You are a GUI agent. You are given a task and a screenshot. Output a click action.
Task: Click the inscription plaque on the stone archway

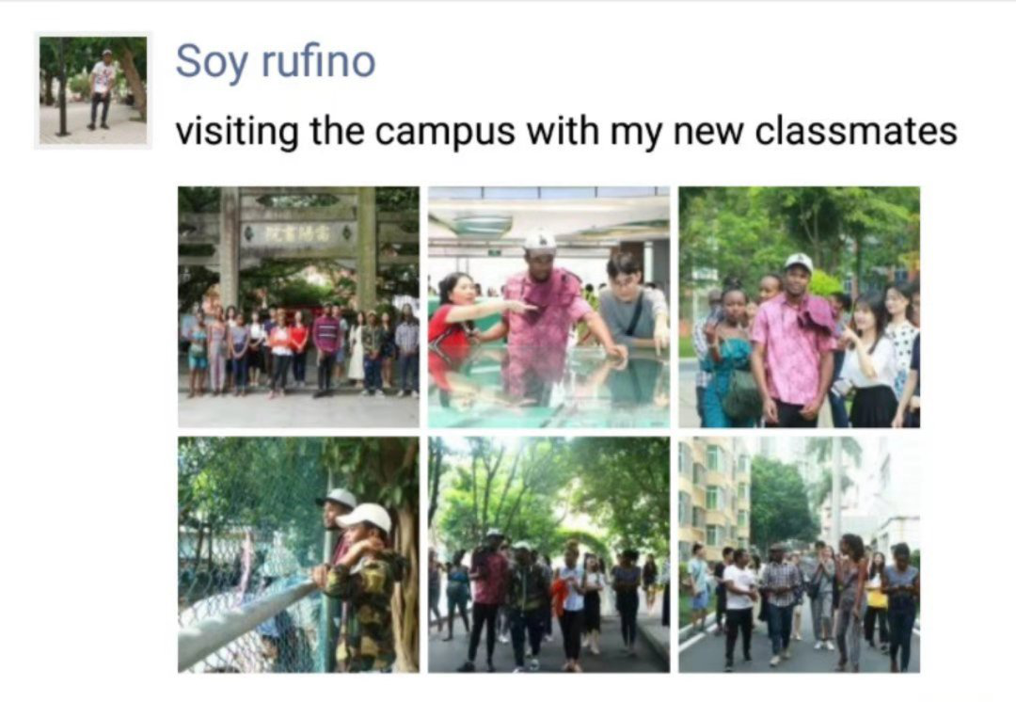pos(299,233)
